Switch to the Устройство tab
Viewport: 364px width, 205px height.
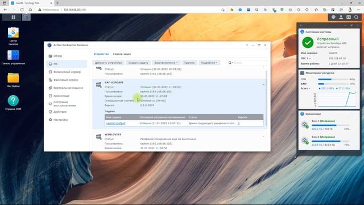(x=101, y=54)
